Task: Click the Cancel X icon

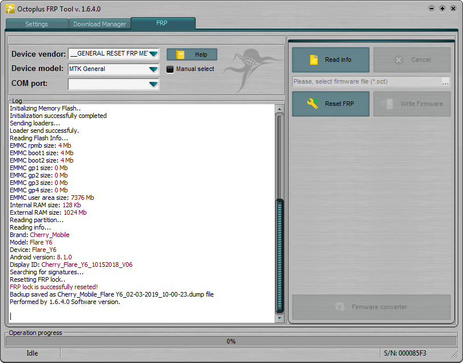Action: pos(398,60)
